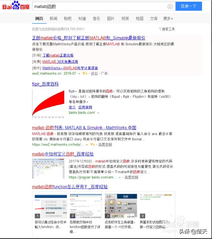
Task: Open 正版matlab价格 ad result title
Action: [x=89, y=38]
